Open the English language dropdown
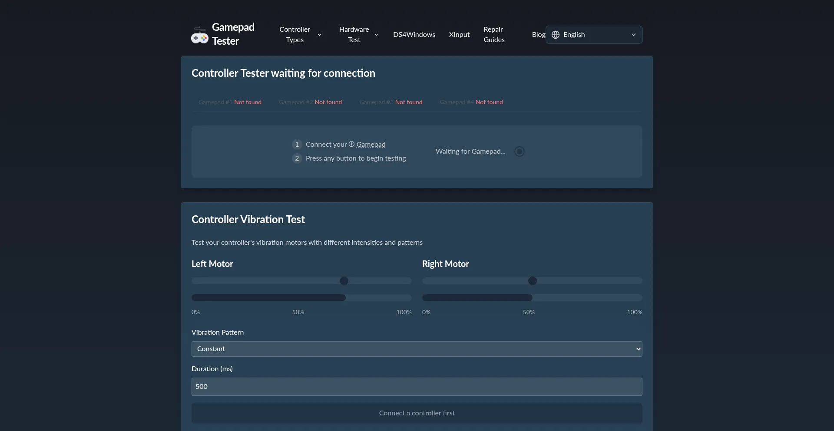 [x=594, y=35]
